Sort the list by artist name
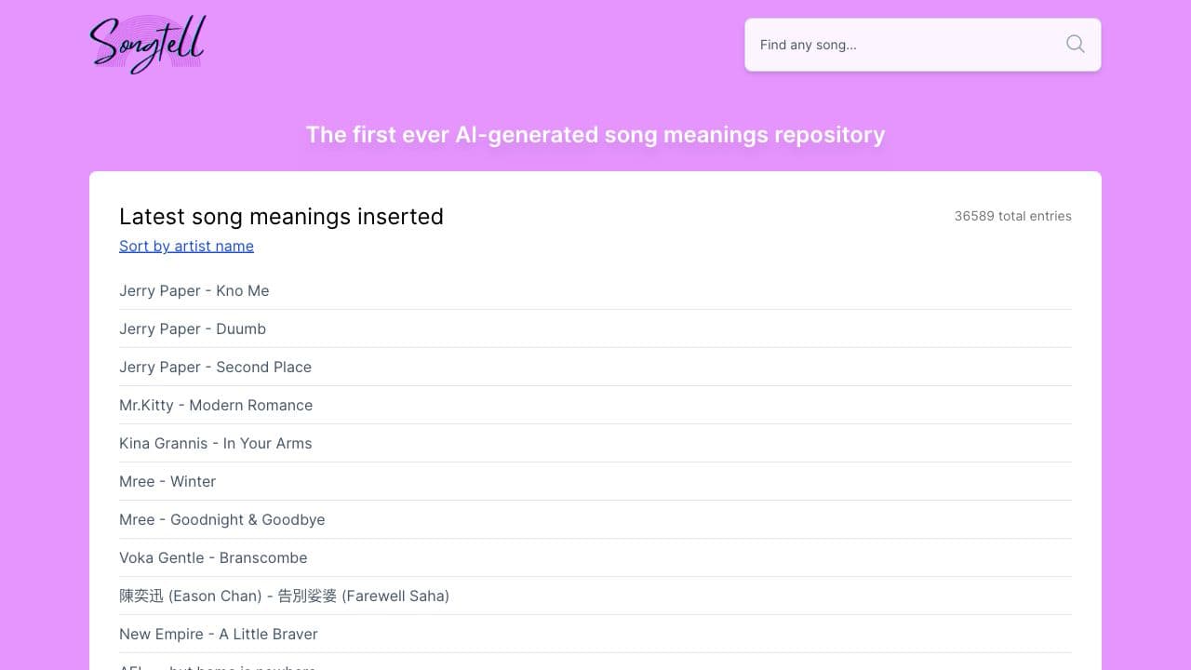Screen dimensions: 1191x670 pos(186,246)
